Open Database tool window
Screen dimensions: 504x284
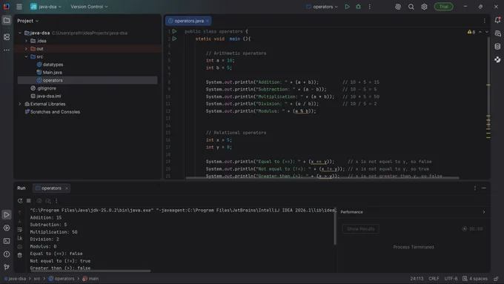[497, 46]
